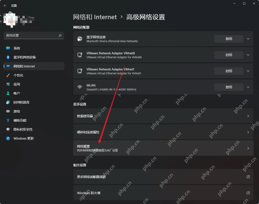Click the VMnet8 adapter monitor icon
The width and height of the screenshot is (259, 204).
click(80, 55)
